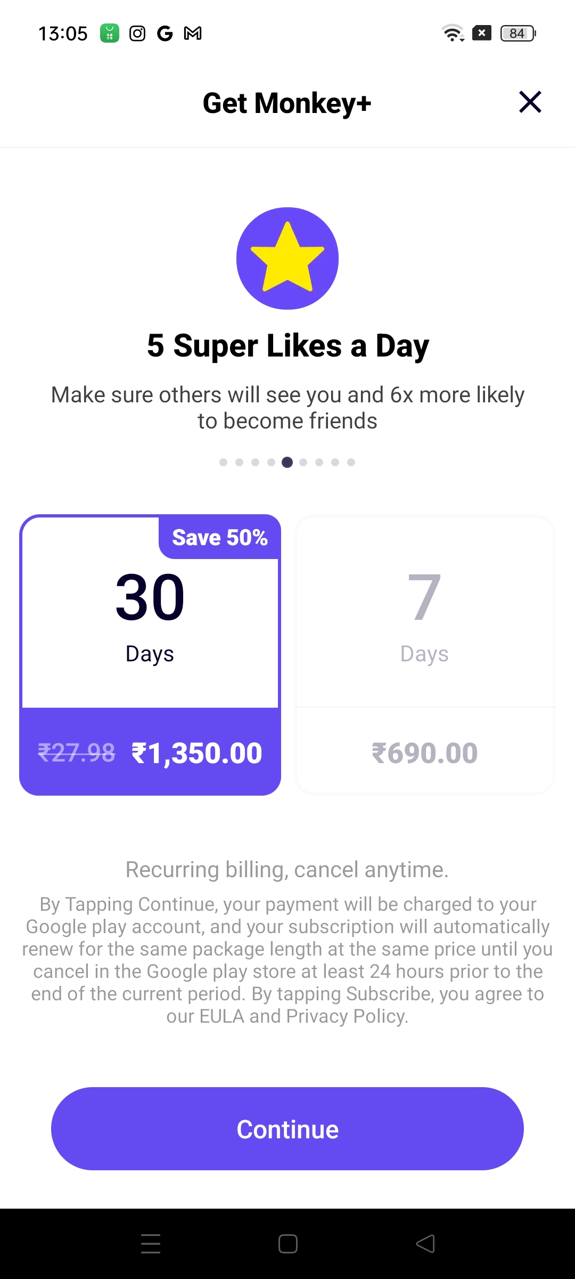Viewport: 575px width, 1279px height.
Task: Tap the Google G notification icon
Action: 165,34
